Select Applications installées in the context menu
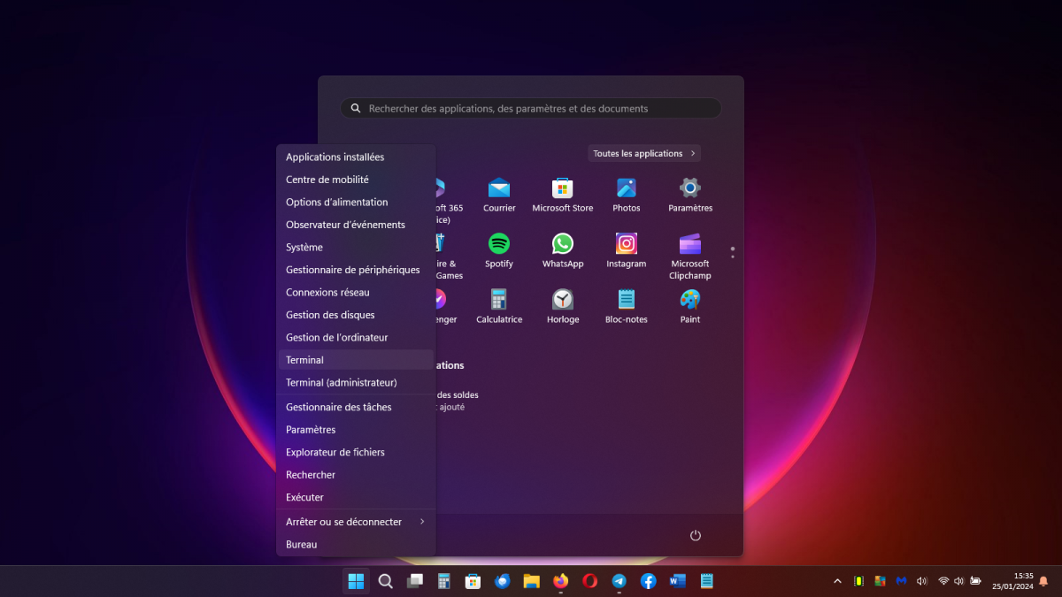 point(356,157)
